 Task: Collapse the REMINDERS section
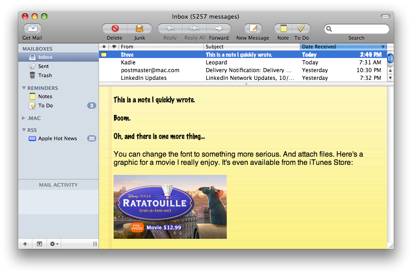[24, 88]
